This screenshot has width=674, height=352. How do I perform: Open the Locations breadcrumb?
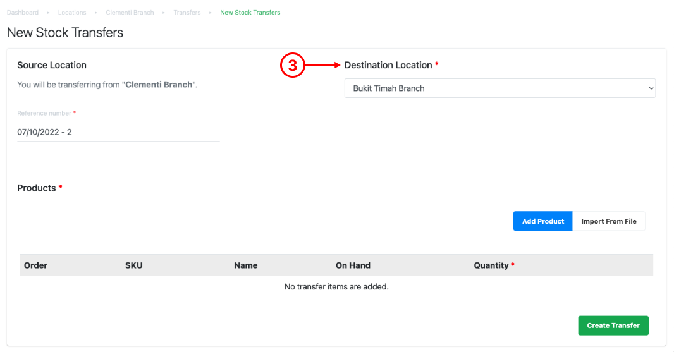click(72, 13)
